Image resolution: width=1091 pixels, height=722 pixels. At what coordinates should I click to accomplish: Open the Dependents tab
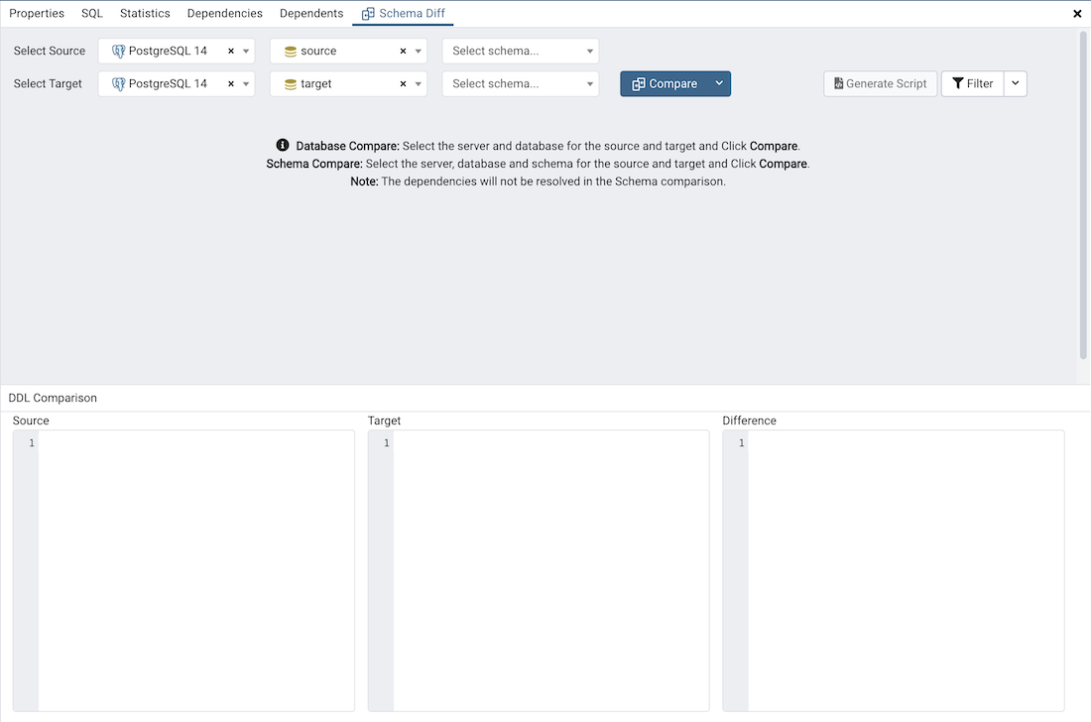[311, 13]
